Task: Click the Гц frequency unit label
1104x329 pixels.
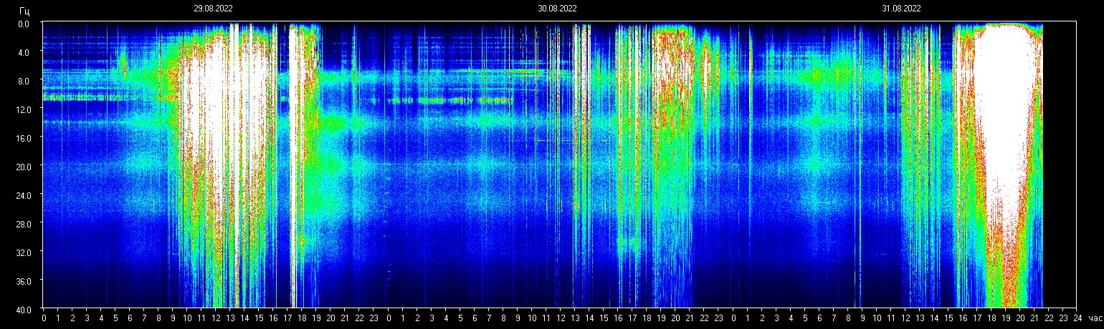Action: click(24, 11)
